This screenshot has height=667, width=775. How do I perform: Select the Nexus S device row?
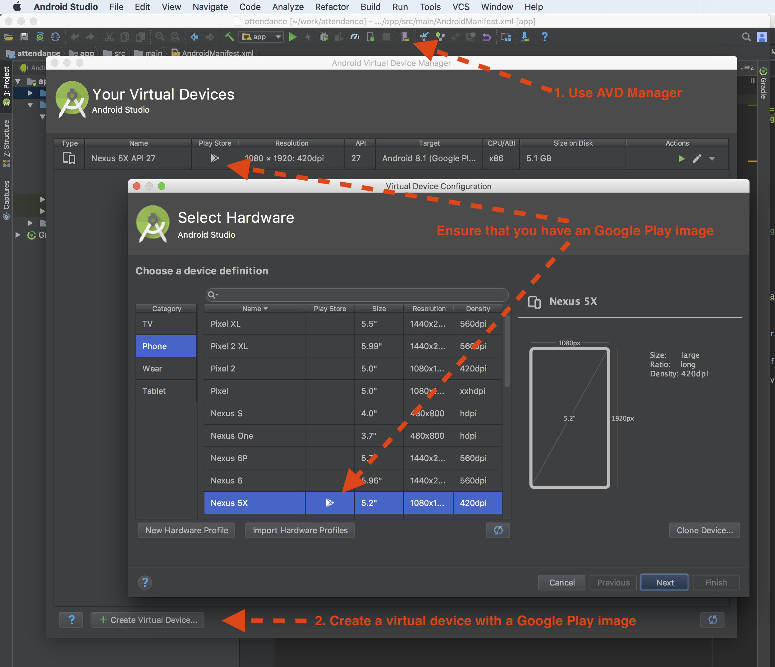coord(353,413)
